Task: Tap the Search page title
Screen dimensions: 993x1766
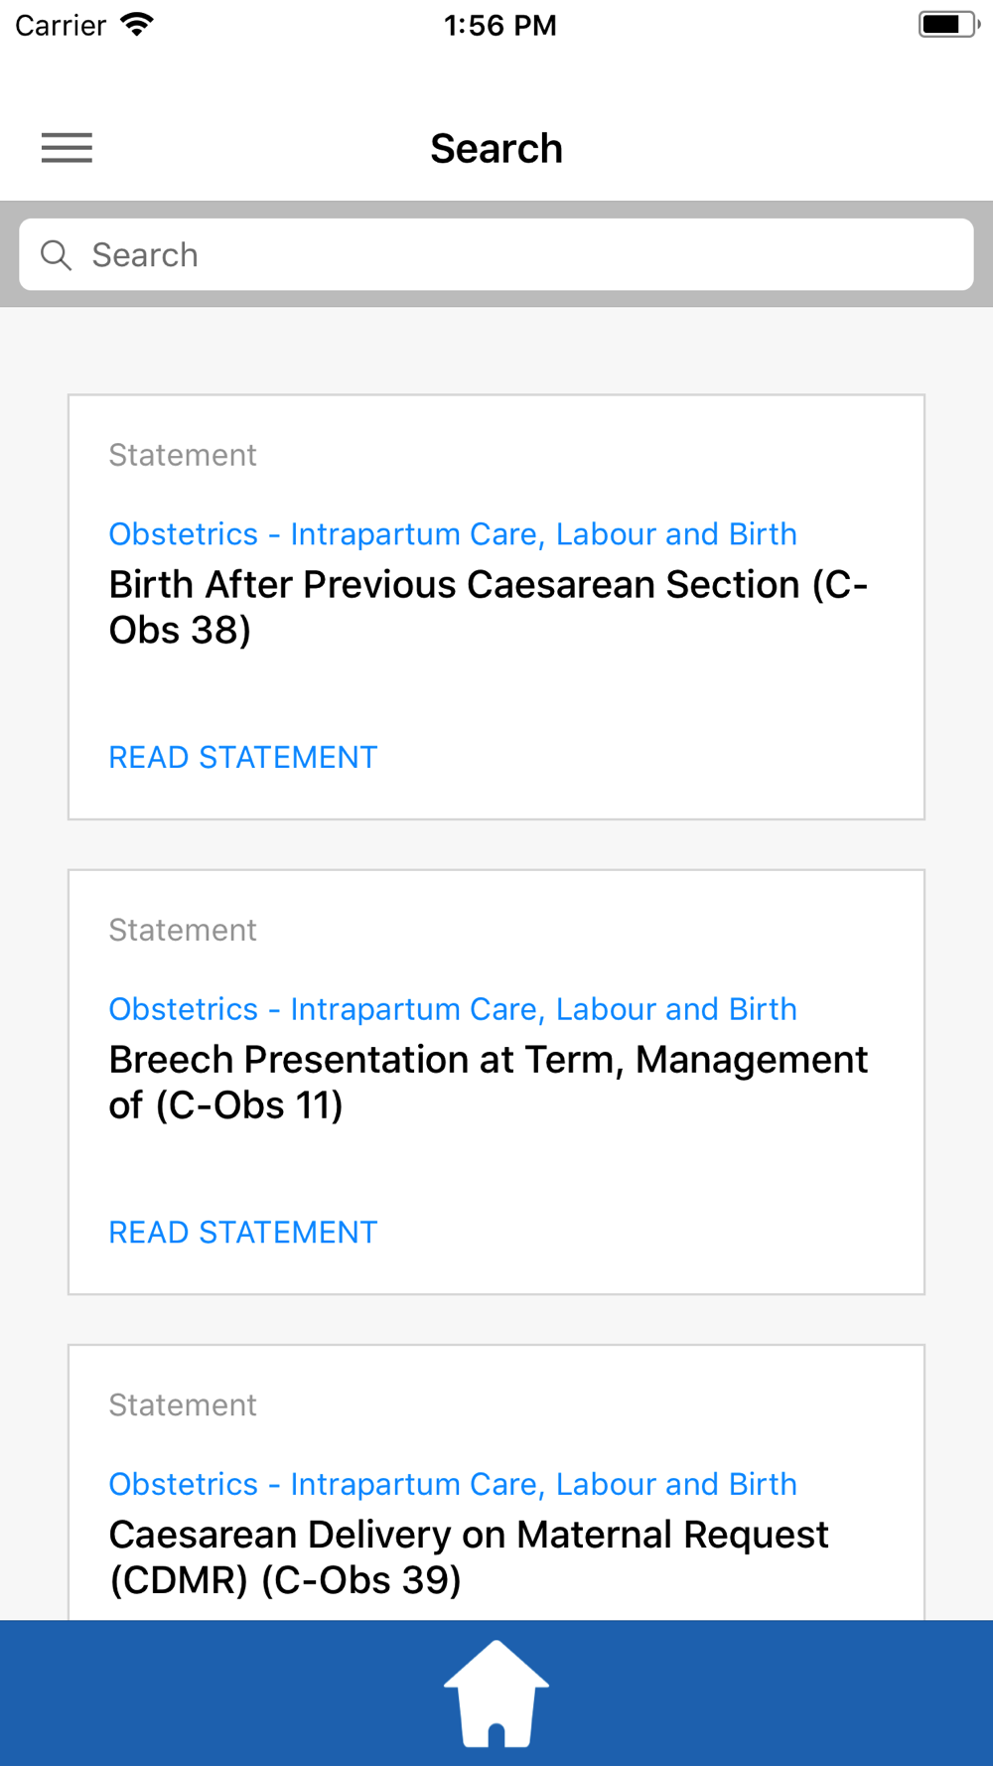Action: pyautogui.click(x=496, y=149)
